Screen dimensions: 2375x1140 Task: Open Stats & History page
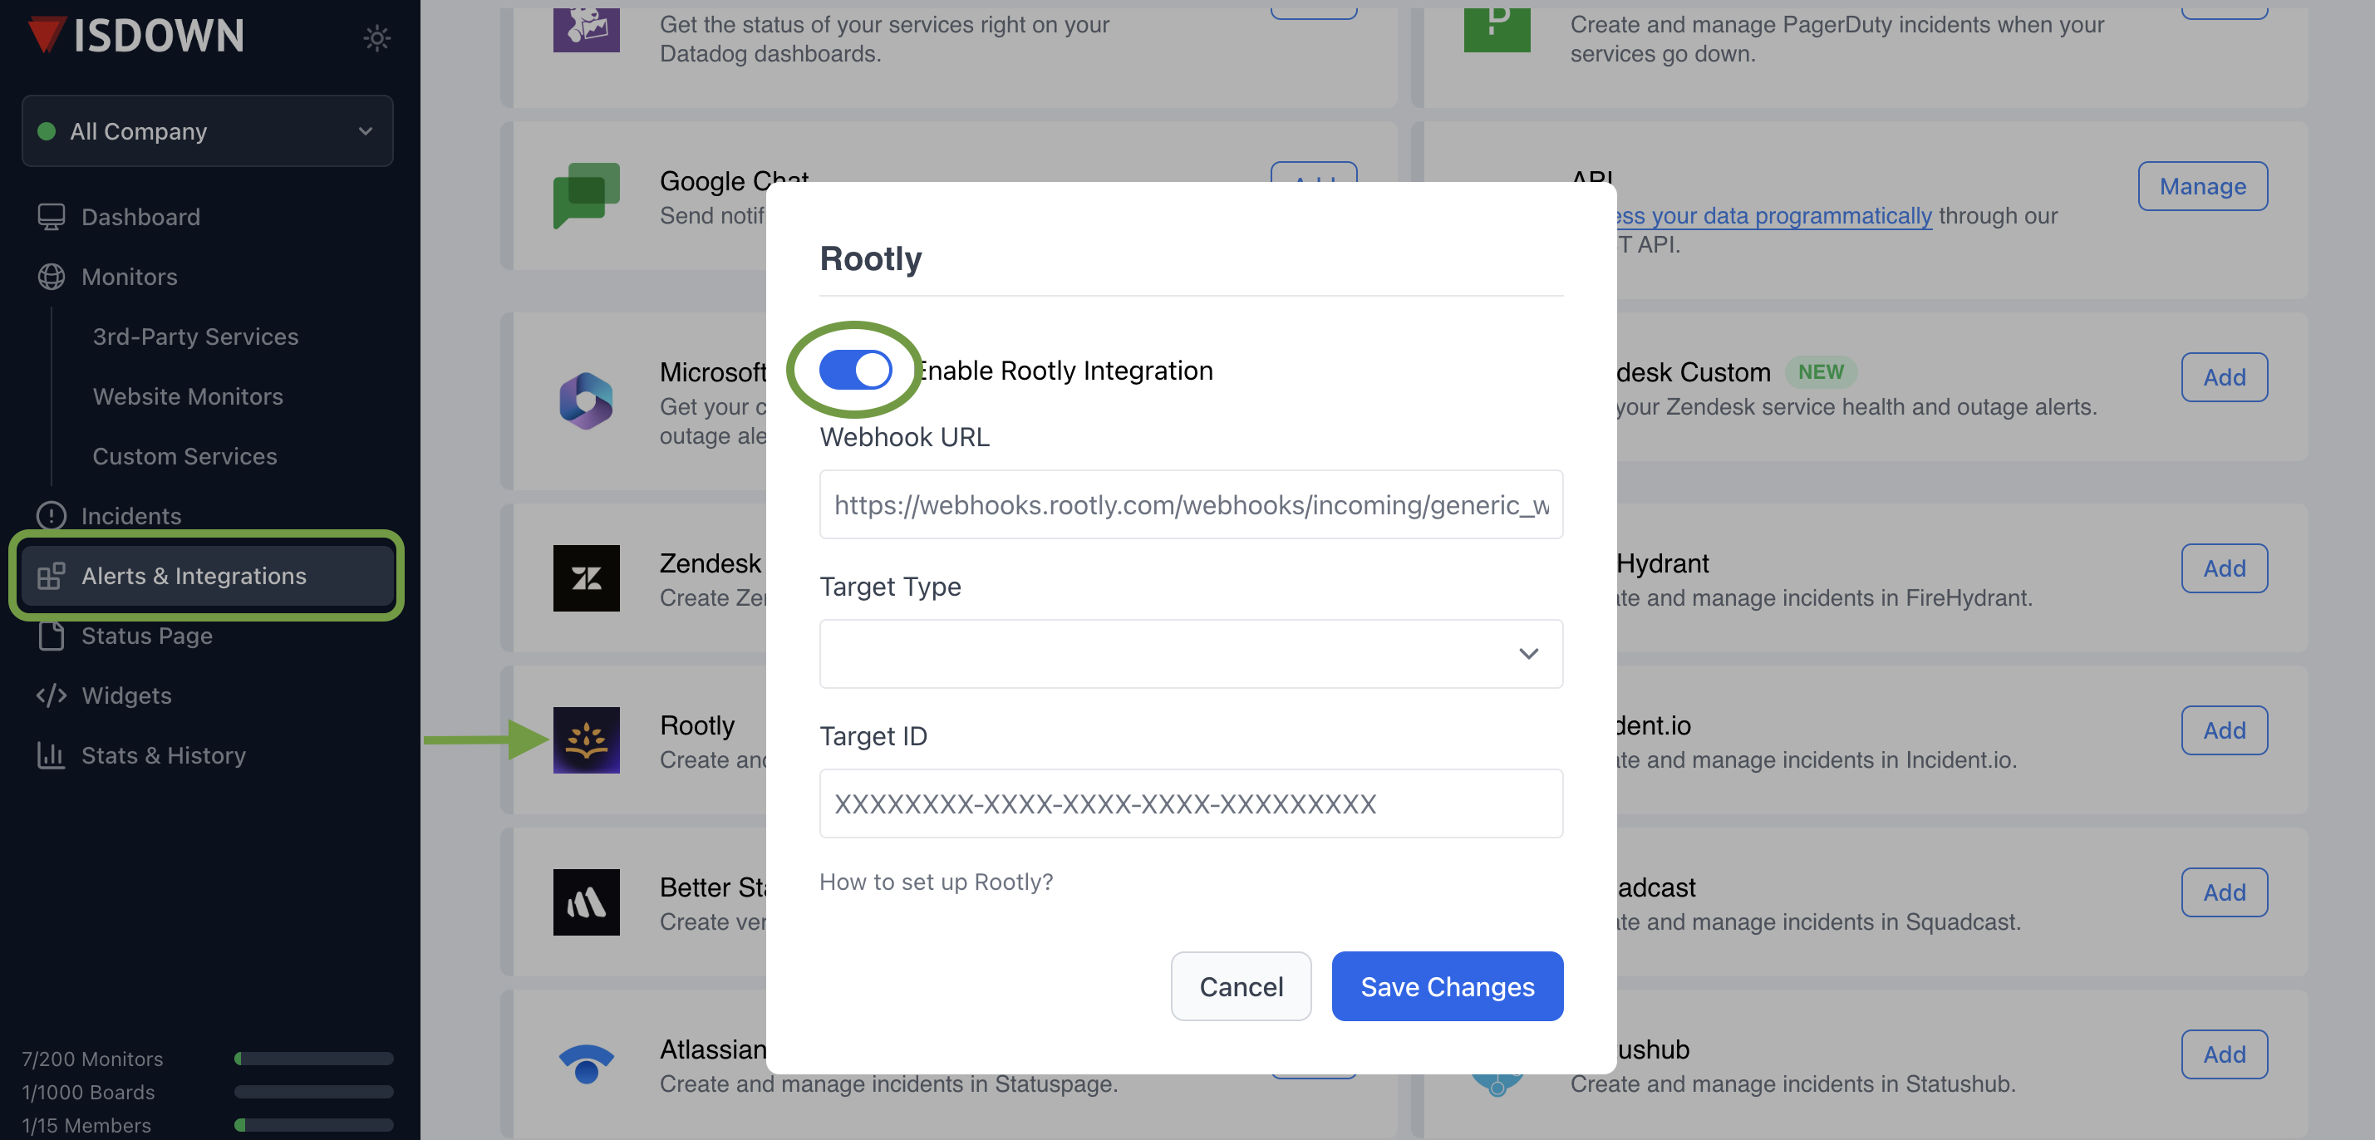163,754
